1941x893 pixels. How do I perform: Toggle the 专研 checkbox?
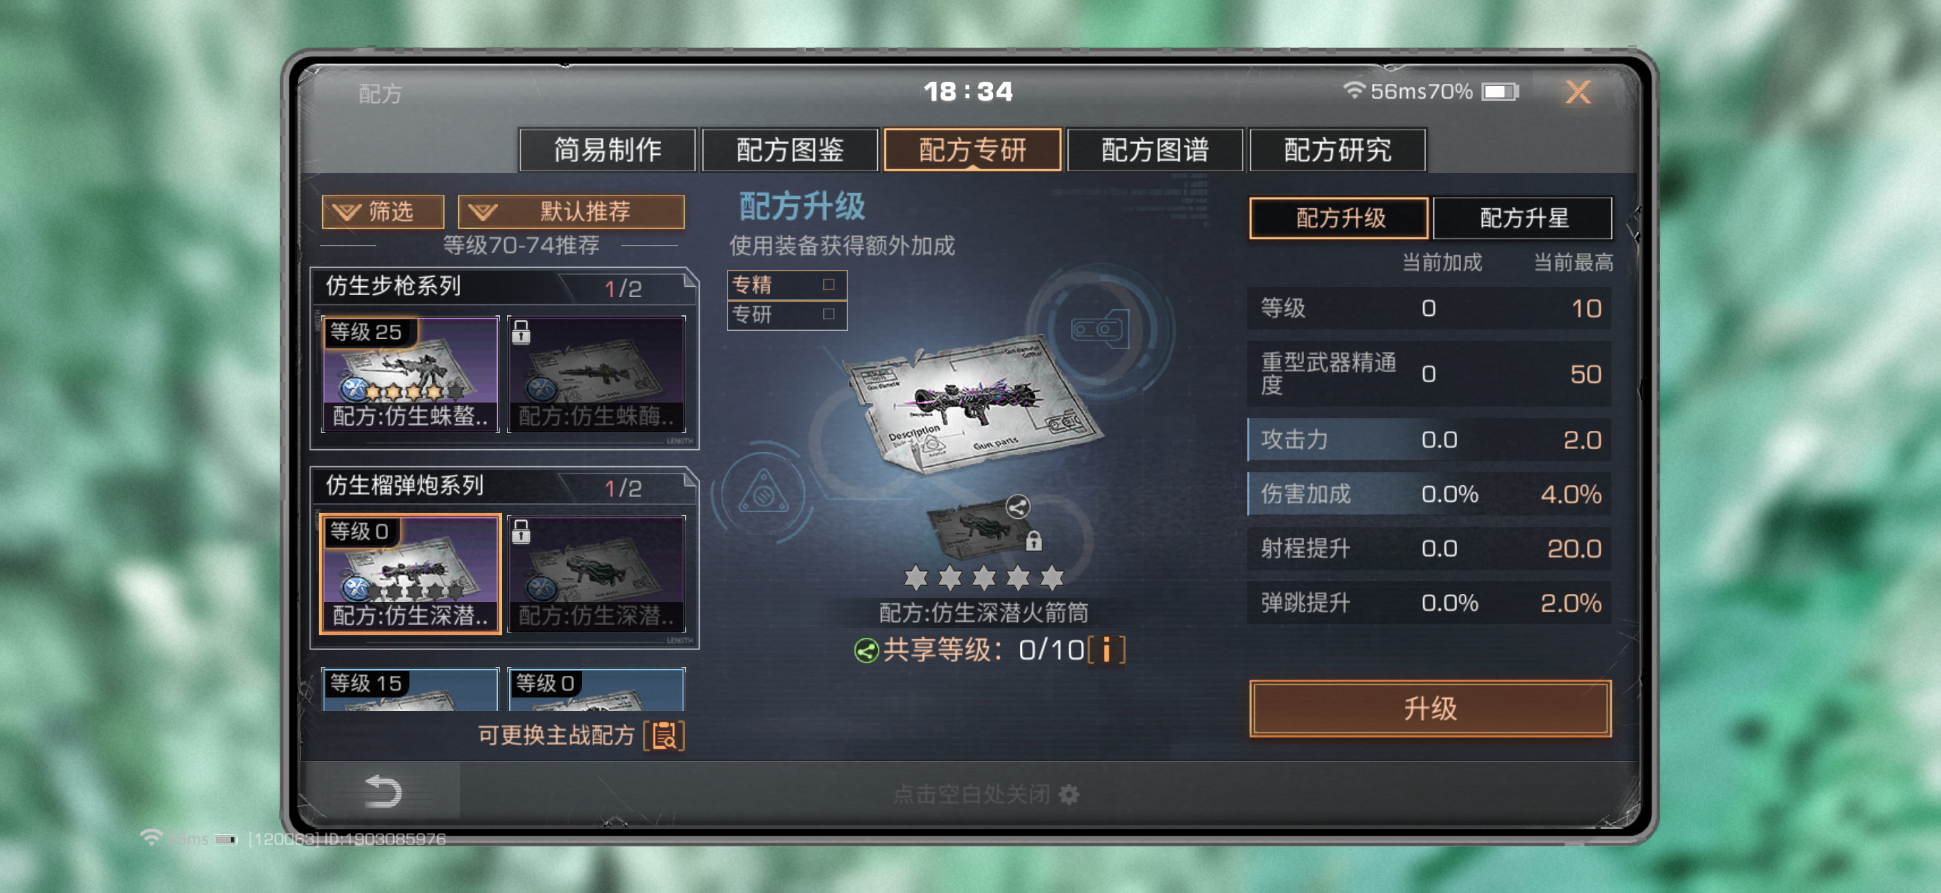(829, 314)
